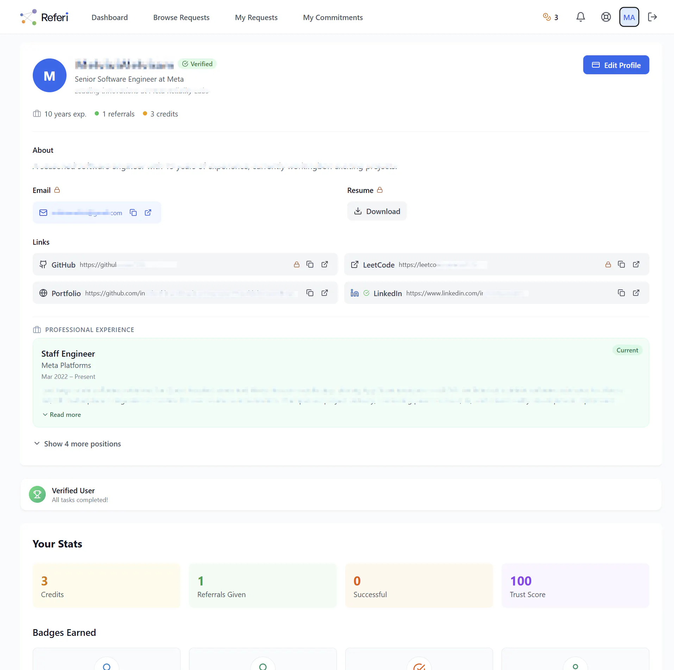This screenshot has width=674, height=670.
Task: Download the resume
Action: point(377,211)
